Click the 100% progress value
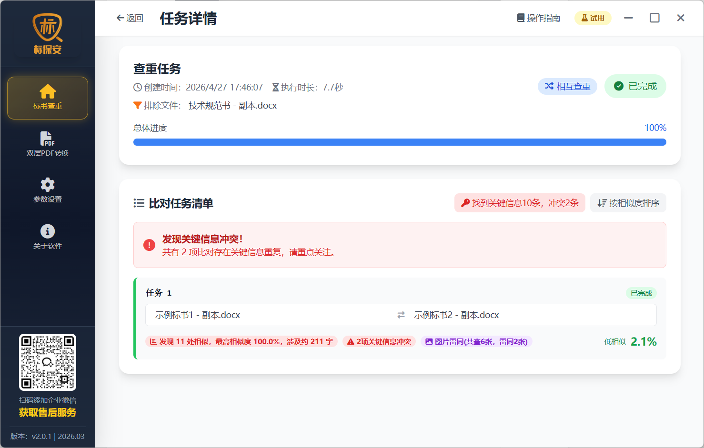This screenshot has width=704, height=448. 655,128
